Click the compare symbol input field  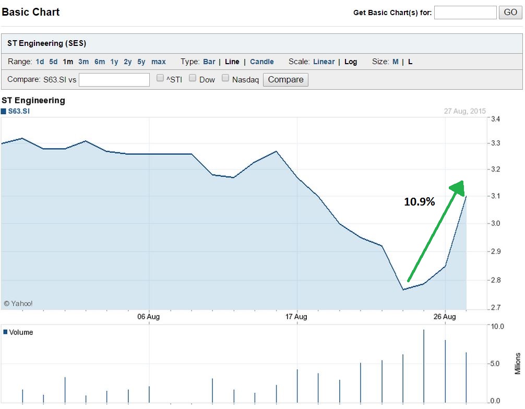point(114,80)
